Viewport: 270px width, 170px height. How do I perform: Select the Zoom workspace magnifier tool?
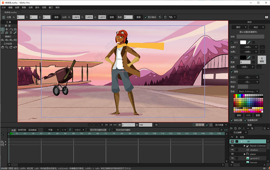point(7,47)
